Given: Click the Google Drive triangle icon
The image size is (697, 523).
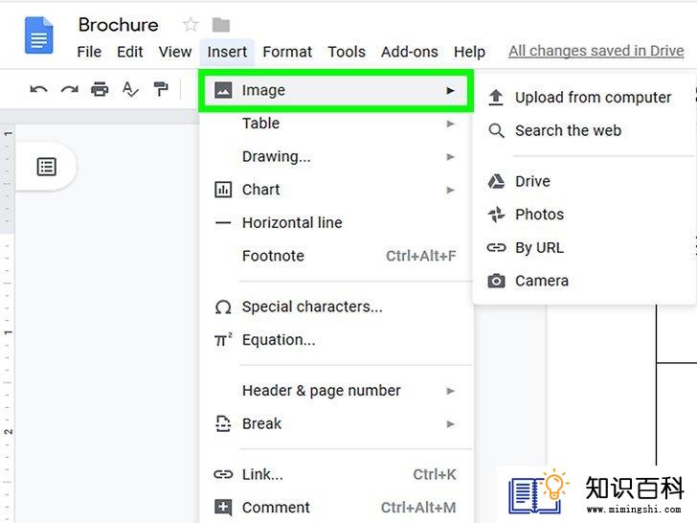Looking at the screenshot, I should click(496, 181).
